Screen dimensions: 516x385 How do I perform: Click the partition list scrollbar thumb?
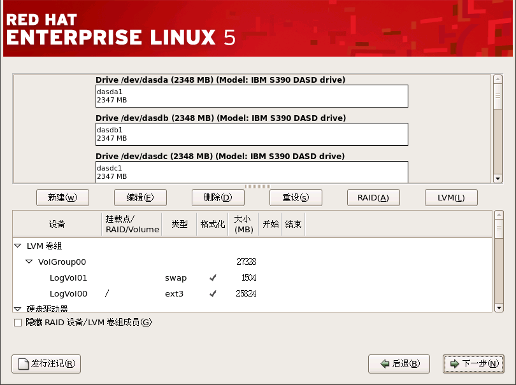point(499,229)
